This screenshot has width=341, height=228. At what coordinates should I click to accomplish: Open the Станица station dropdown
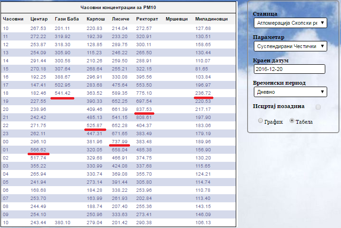tap(290, 23)
